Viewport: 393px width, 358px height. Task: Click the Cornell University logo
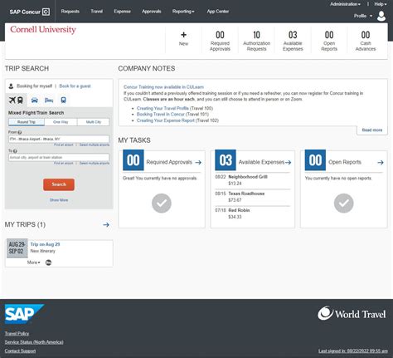click(x=43, y=29)
